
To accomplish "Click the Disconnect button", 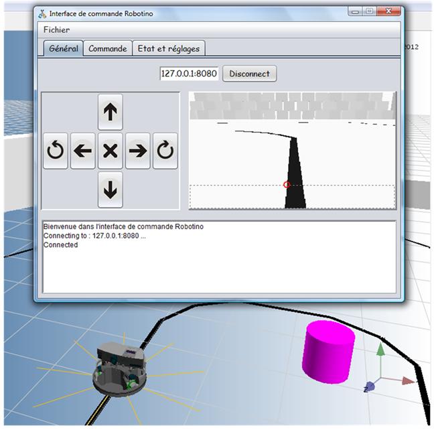I will pos(249,74).
